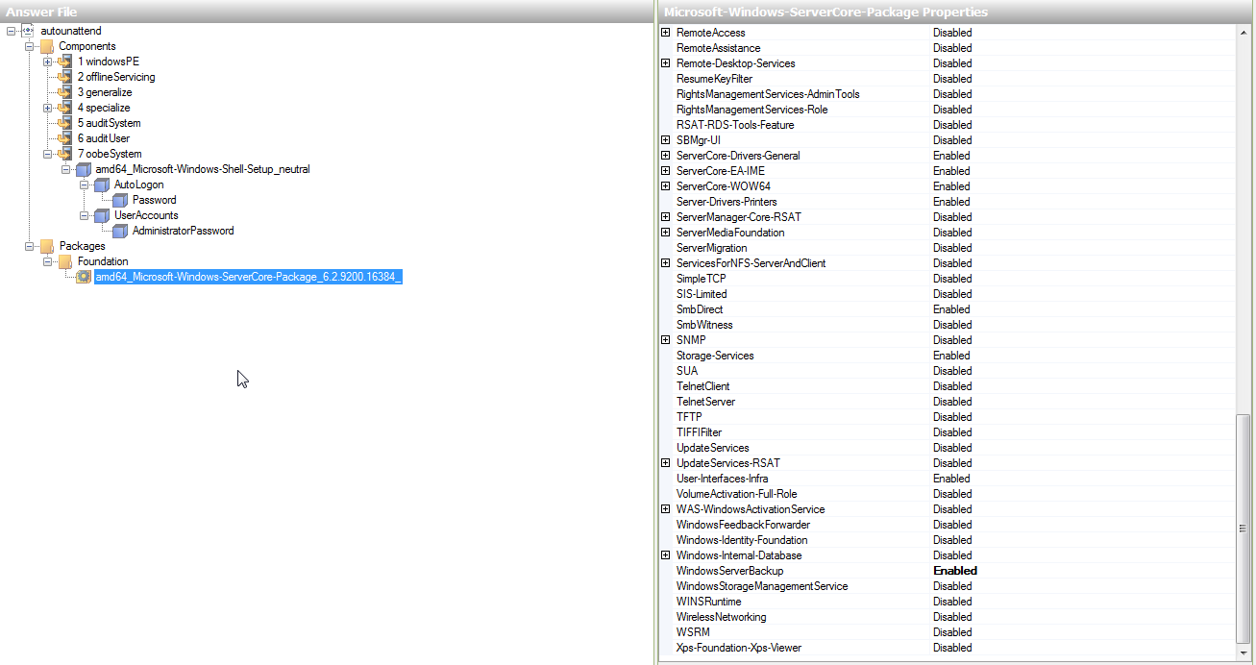Select the 2 offlineServicing pass icon
This screenshot has height=665, width=1256.
pos(64,77)
